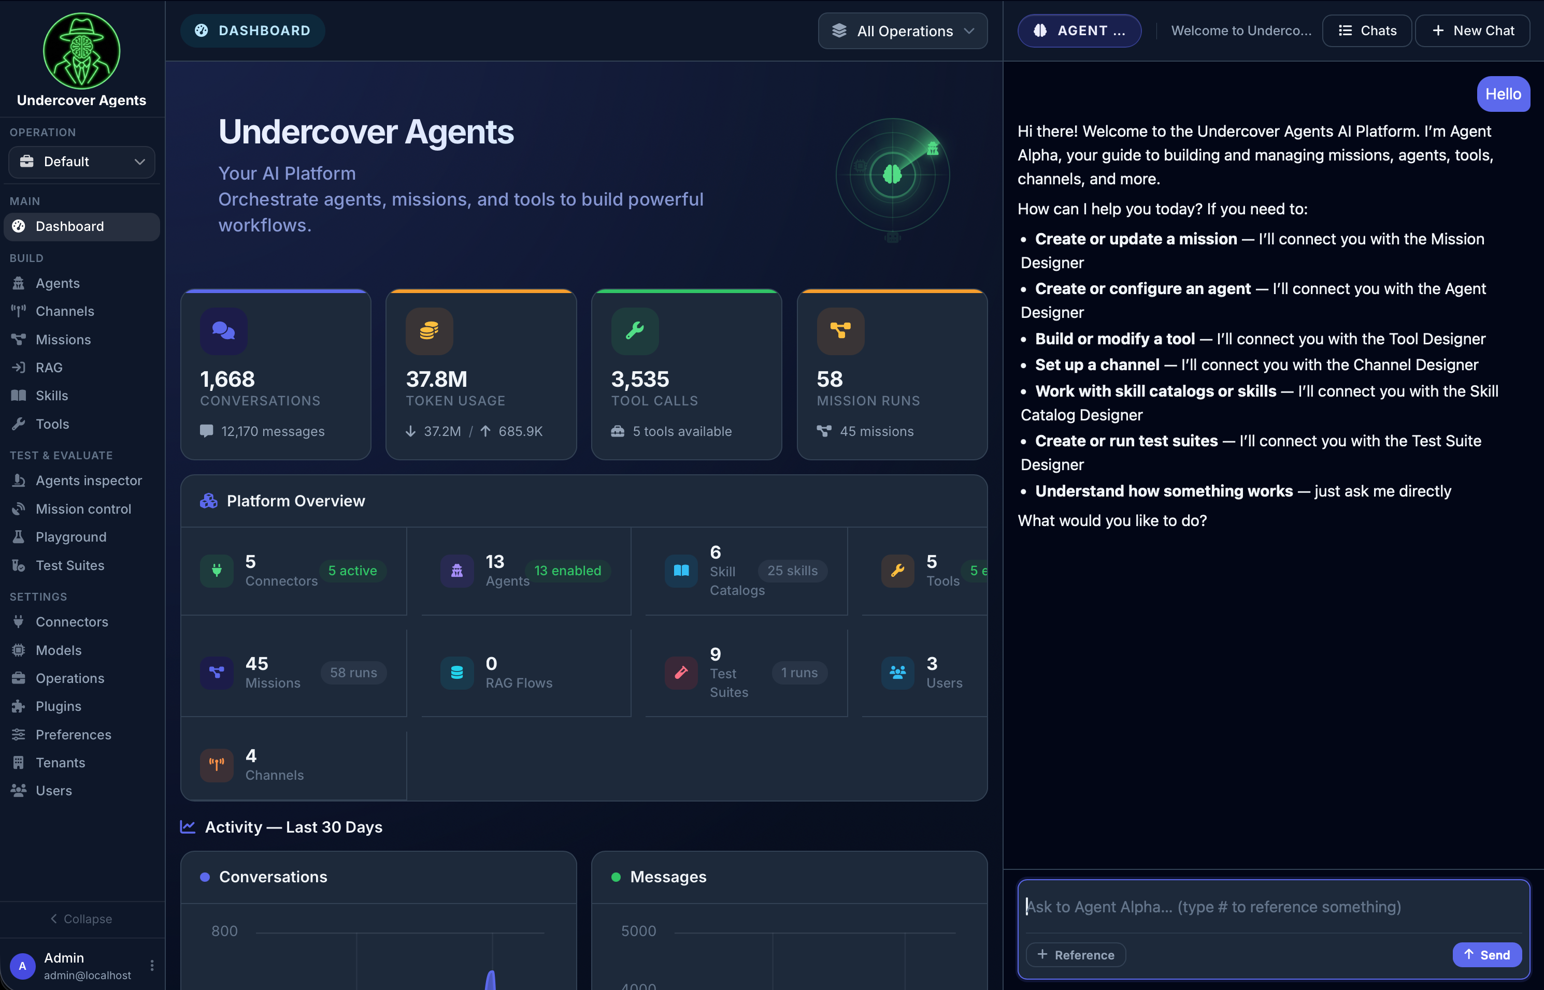Open the Test Suites overview tile
The width and height of the screenshot is (1544, 990).
coord(746,673)
